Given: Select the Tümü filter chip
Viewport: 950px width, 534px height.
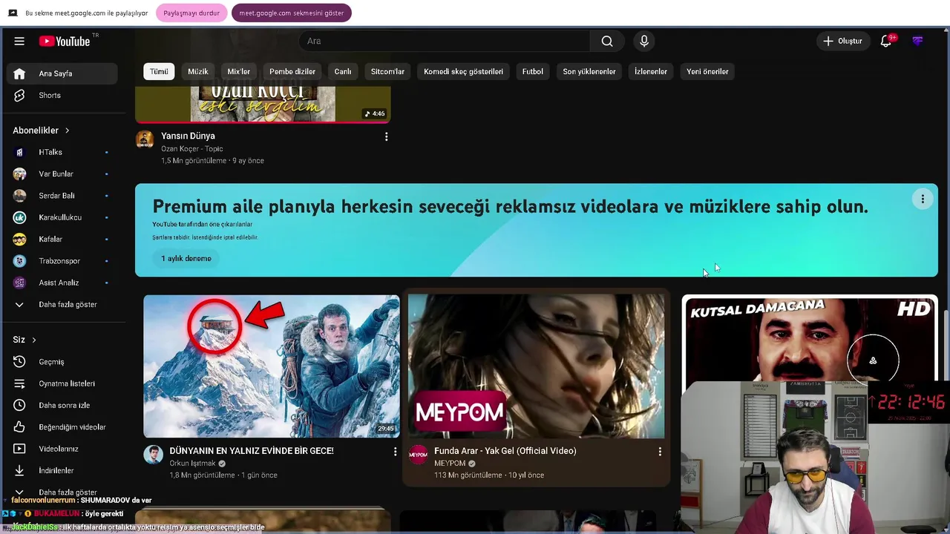Looking at the screenshot, I should 159,72.
